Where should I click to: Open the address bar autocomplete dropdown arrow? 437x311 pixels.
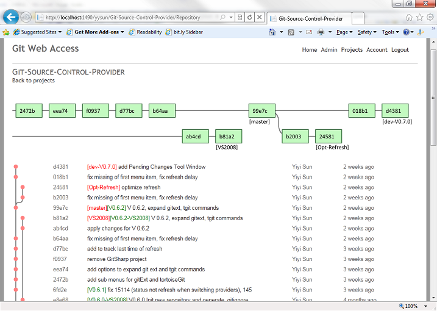pyautogui.click(x=231, y=17)
